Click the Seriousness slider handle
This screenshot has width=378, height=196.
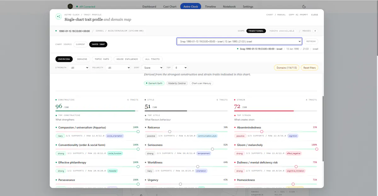(212, 149)
